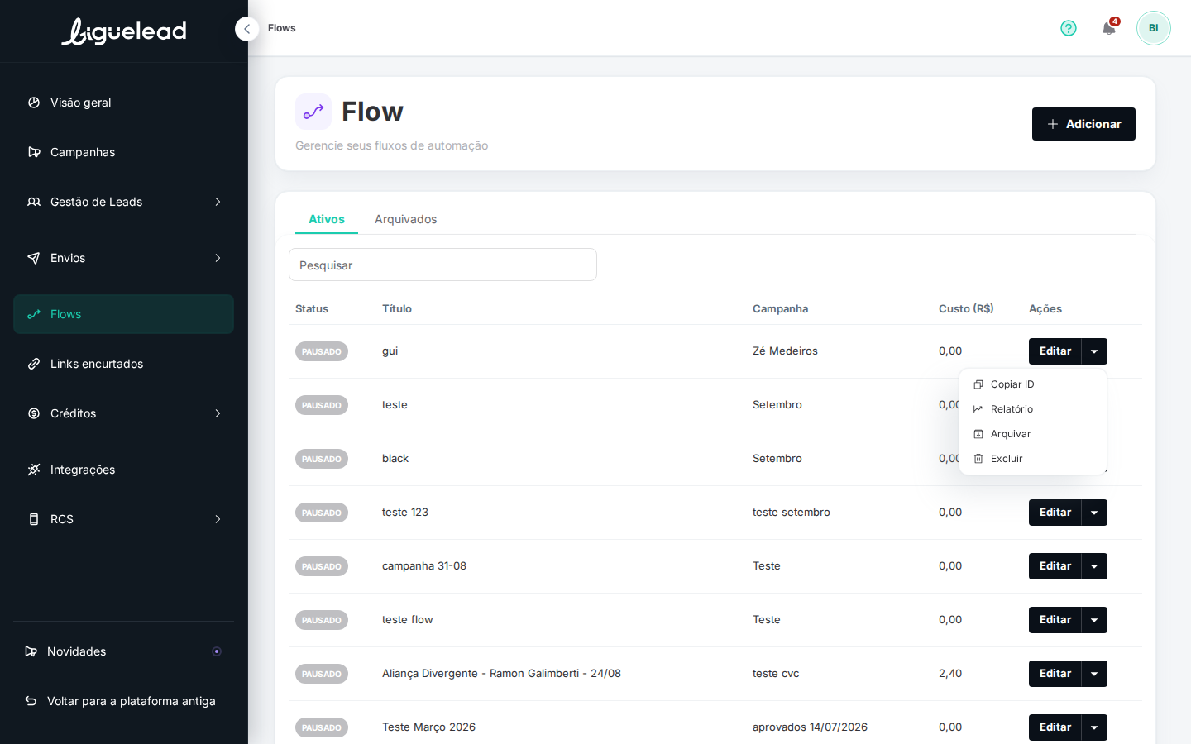The image size is (1191, 744).
Task: Expand the RCS submenu chevron
Action: (x=218, y=519)
